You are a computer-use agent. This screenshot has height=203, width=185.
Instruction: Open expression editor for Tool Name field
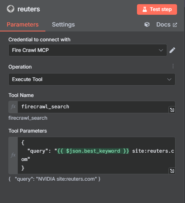172,110
